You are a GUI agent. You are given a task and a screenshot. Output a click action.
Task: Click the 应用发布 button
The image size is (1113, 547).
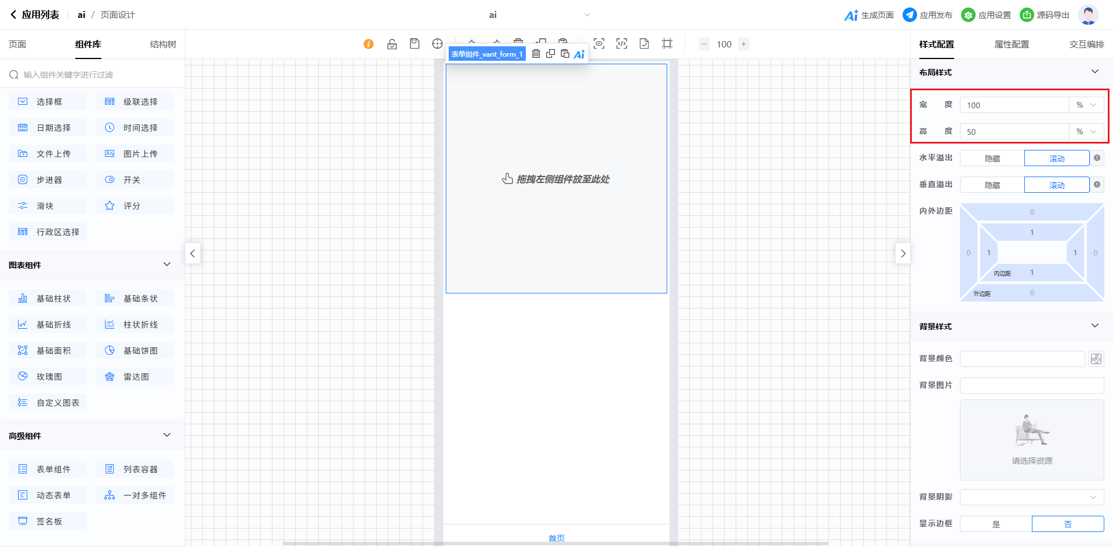point(927,15)
